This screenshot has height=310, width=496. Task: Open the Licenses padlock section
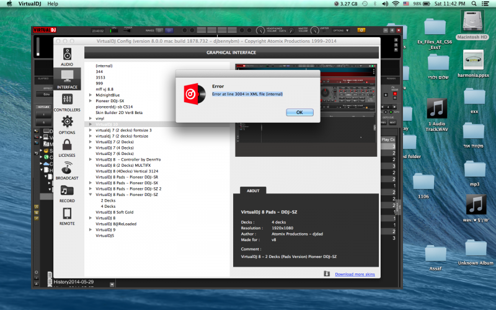(x=67, y=148)
